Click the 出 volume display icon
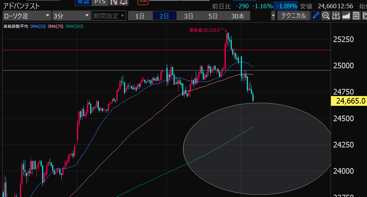The height and width of the screenshot is (197, 367). (335, 16)
